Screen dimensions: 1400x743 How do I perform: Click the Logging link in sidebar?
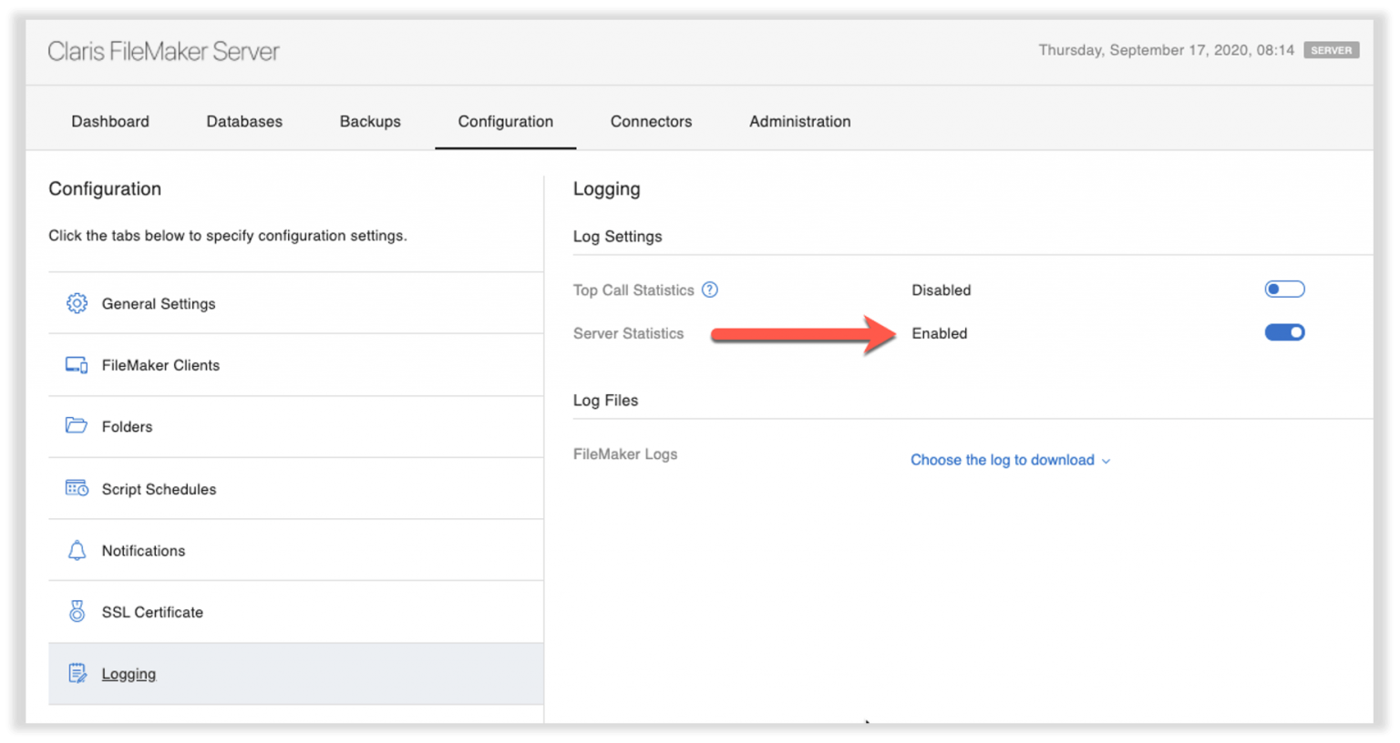(129, 674)
